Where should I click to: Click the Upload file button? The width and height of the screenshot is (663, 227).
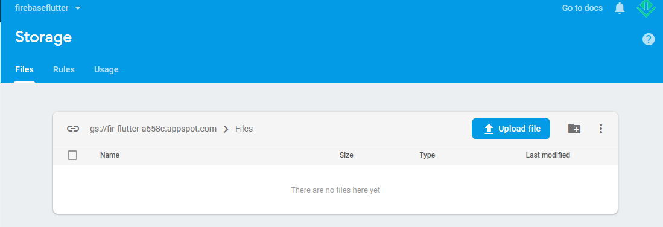(x=511, y=129)
